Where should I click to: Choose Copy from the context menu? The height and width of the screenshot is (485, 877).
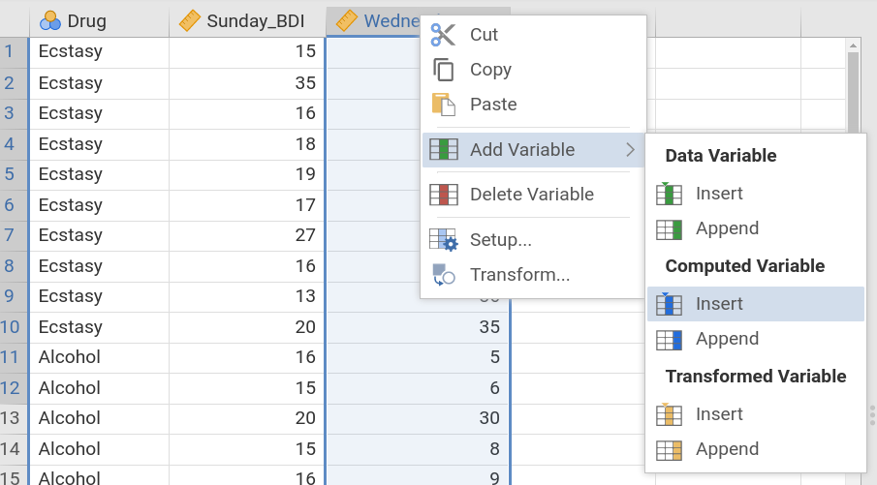(x=534, y=70)
